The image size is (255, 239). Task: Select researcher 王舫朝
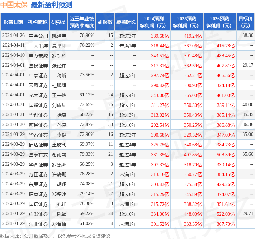point(59,144)
